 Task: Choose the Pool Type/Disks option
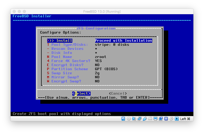69,45
